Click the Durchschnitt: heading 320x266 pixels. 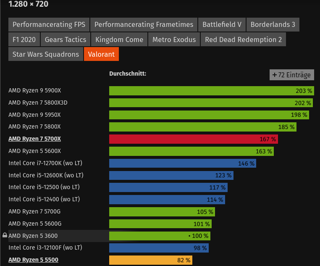tap(128, 74)
